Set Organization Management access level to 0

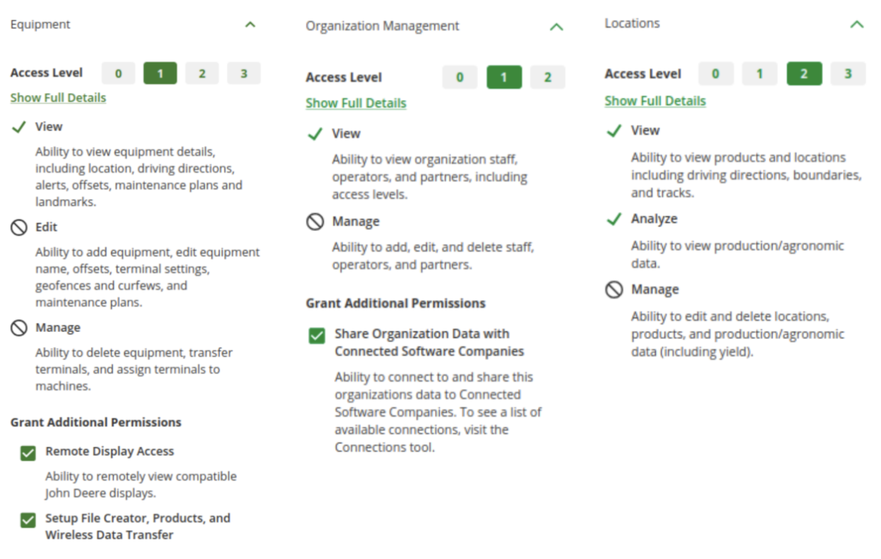[460, 78]
